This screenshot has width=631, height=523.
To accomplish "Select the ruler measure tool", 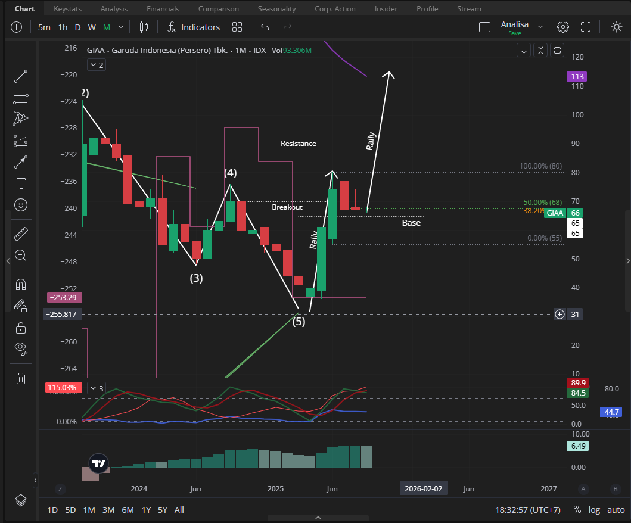I will pos(20,234).
